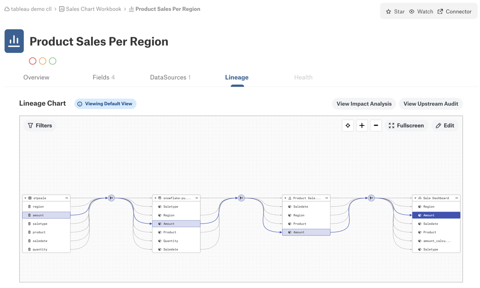Collapse the Product Sale... node
Image resolution: width=480 pixels, height=288 pixels.
click(x=285, y=198)
